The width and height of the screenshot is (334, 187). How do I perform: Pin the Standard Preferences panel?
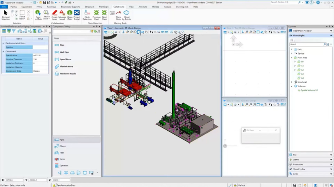coord(47,26)
